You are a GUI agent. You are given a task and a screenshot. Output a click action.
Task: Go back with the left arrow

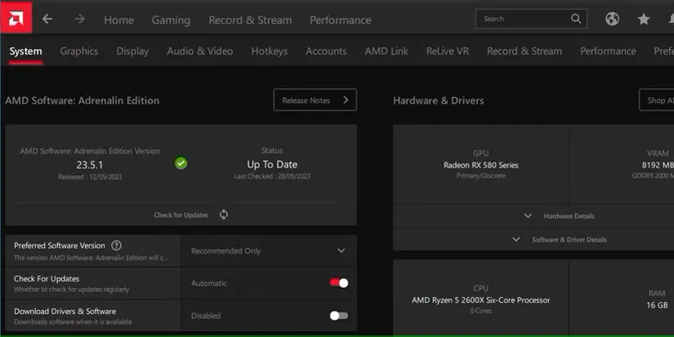47,19
